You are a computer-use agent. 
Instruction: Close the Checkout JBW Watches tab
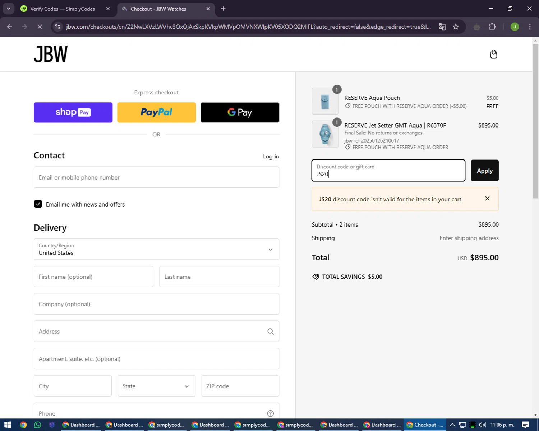click(x=208, y=9)
